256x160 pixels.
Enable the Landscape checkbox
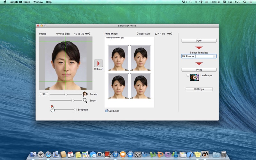click(x=188, y=76)
